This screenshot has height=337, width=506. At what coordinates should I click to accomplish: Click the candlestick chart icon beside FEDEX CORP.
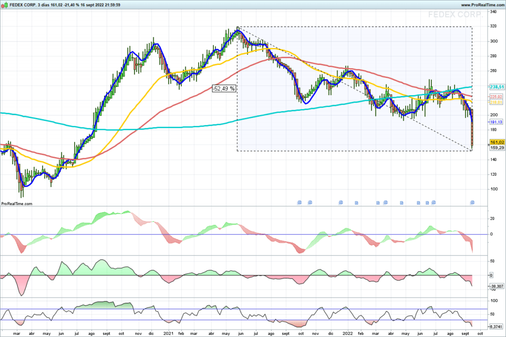tap(4, 5)
